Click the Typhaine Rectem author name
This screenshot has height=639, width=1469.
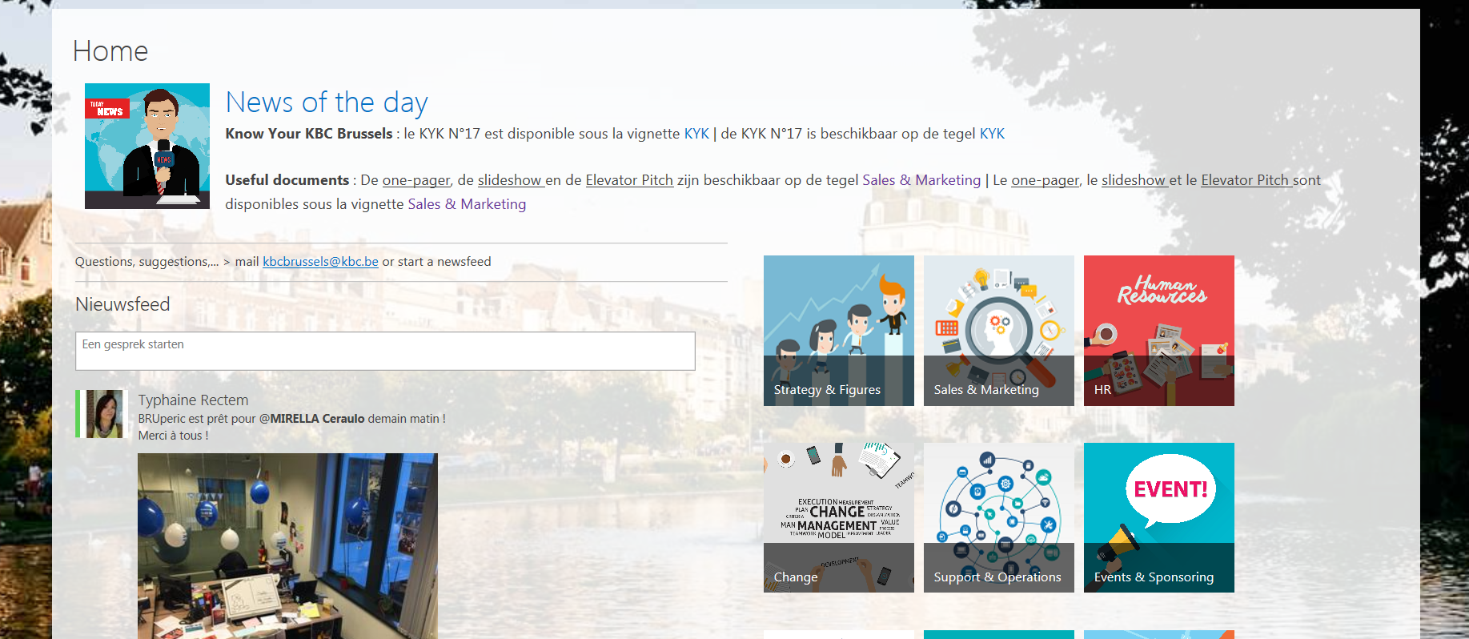193,400
